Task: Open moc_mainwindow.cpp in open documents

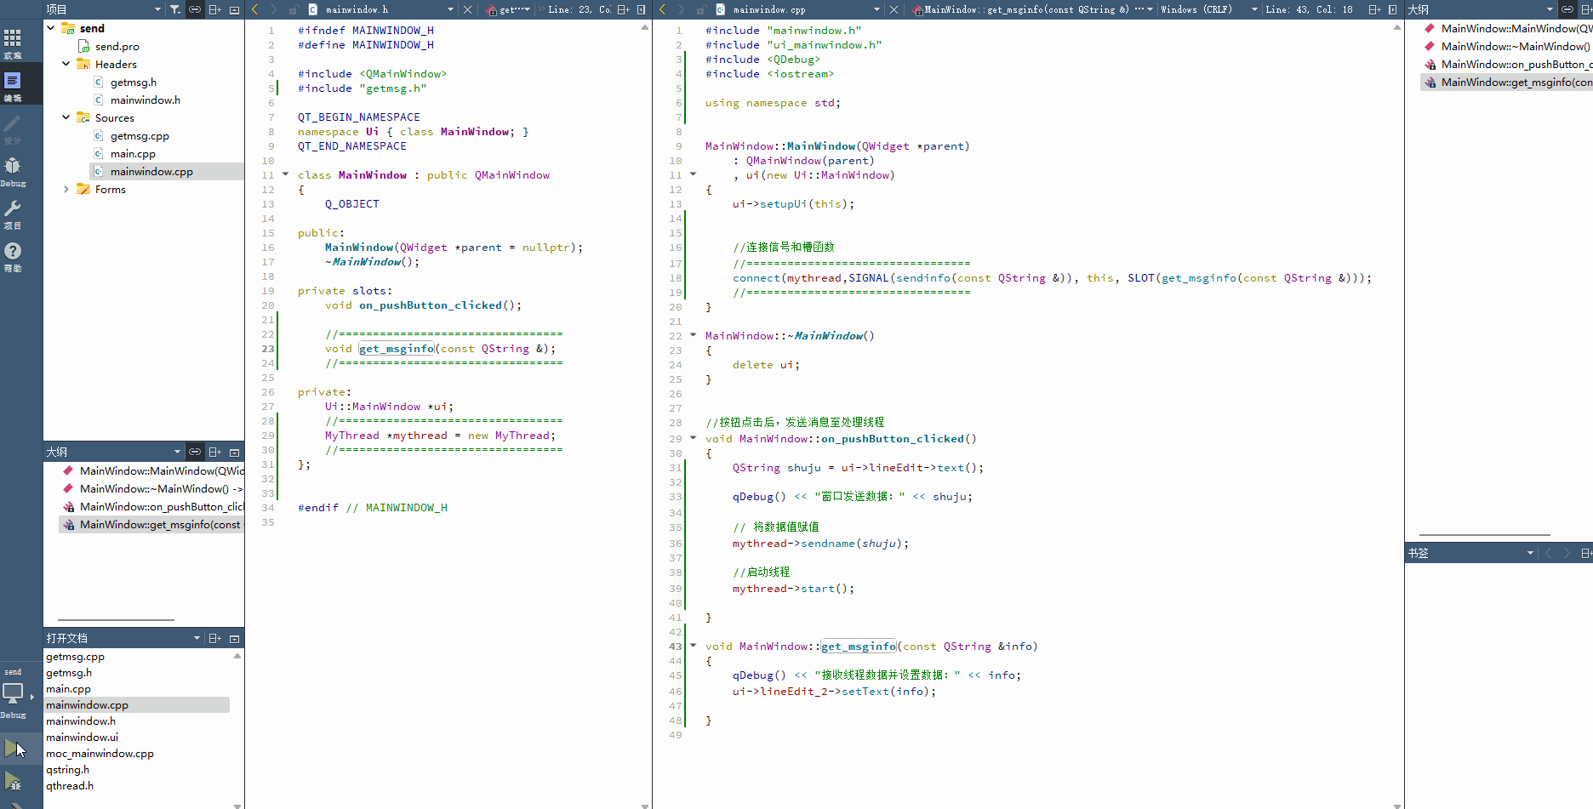Action: (x=100, y=753)
